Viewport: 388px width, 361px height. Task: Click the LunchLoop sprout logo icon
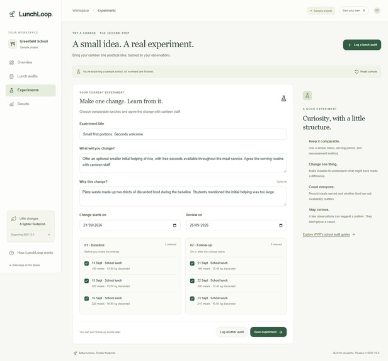pyautogui.click(x=12, y=14)
